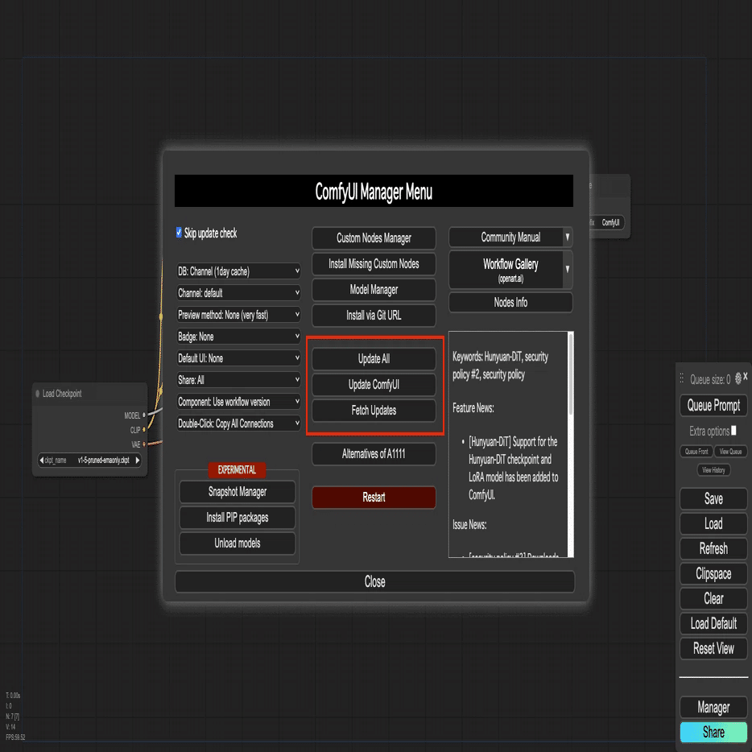This screenshot has width=752, height=752.
Task: Open the Workflow Gallery (openart.ai)
Action: [506, 270]
